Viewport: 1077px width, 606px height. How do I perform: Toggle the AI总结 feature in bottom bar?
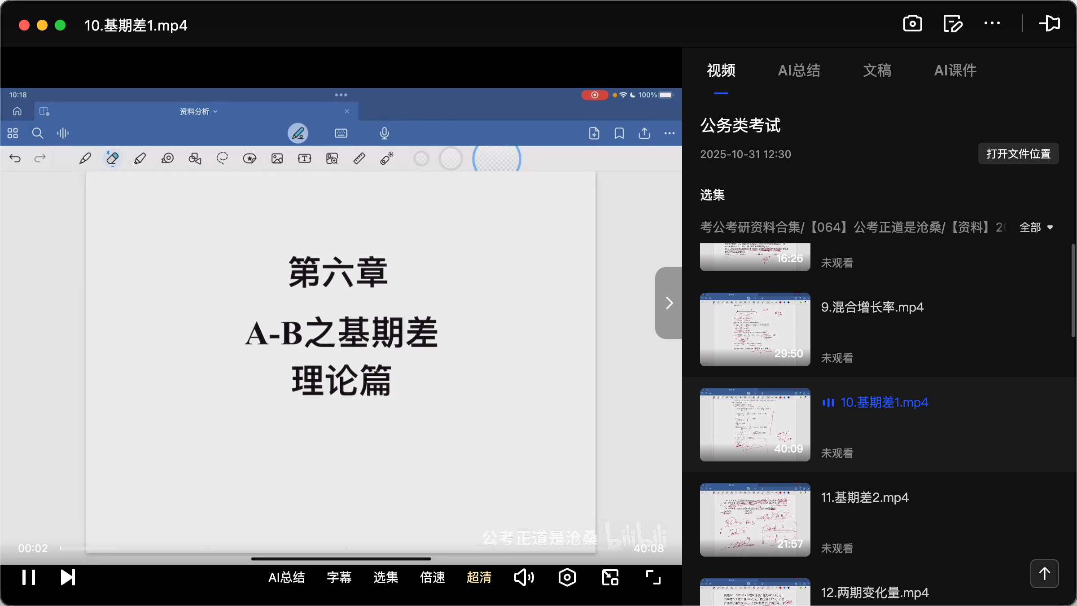[287, 577]
